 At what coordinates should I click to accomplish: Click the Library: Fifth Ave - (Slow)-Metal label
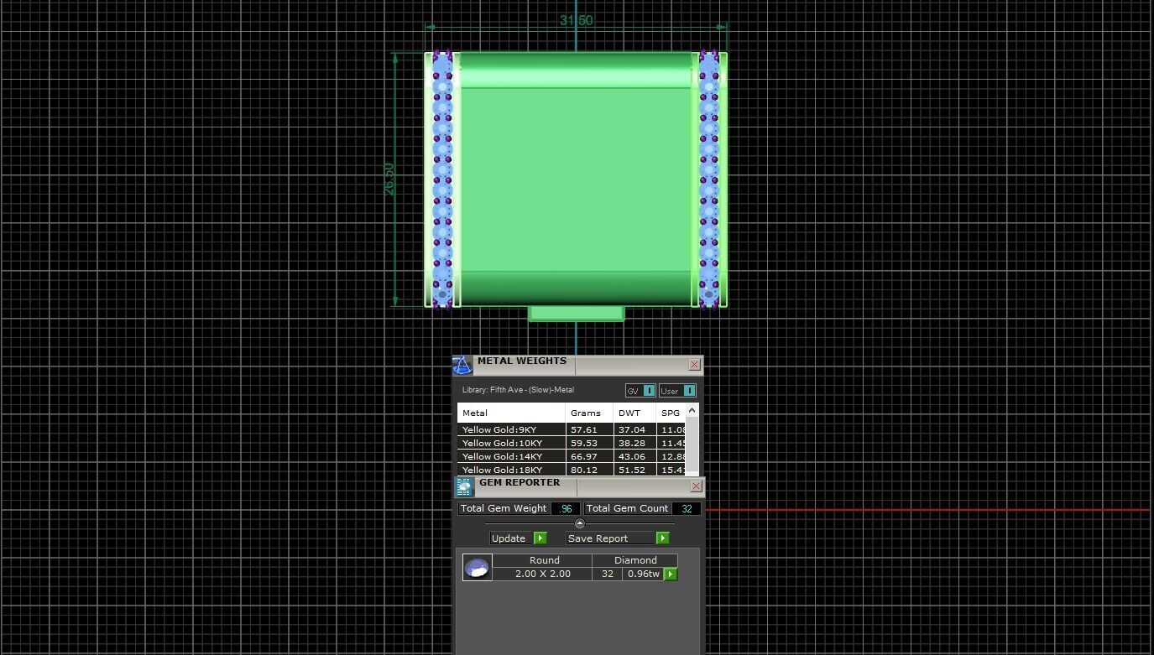coord(518,390)
